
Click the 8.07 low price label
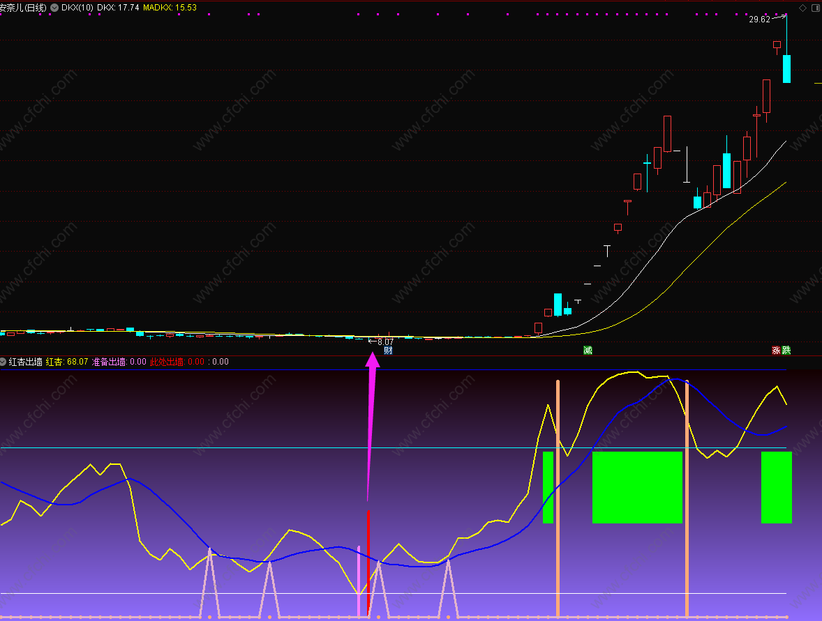click(385, 342)
